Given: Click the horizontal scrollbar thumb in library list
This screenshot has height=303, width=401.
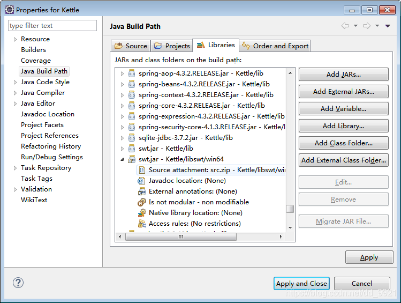Looking at the screenshot, I should coord(181,237).
